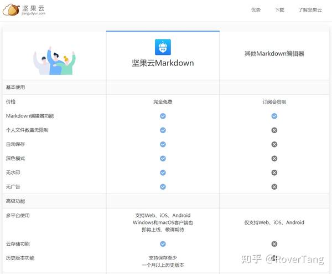Click the 支持Web、iOS、Android platform text
Viewport: 332px width, 274px height.
[x=163, y=215]
